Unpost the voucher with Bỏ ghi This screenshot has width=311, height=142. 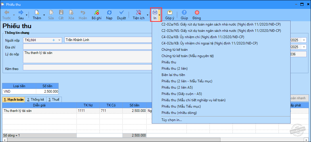97,15
